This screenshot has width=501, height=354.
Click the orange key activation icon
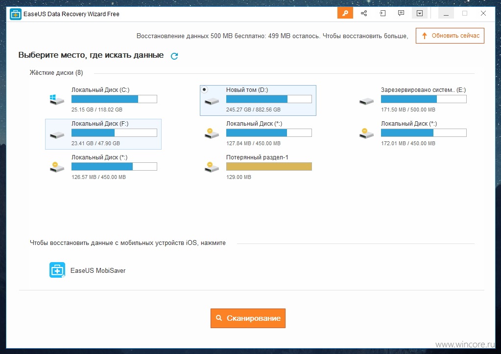(x=345, y=13)
